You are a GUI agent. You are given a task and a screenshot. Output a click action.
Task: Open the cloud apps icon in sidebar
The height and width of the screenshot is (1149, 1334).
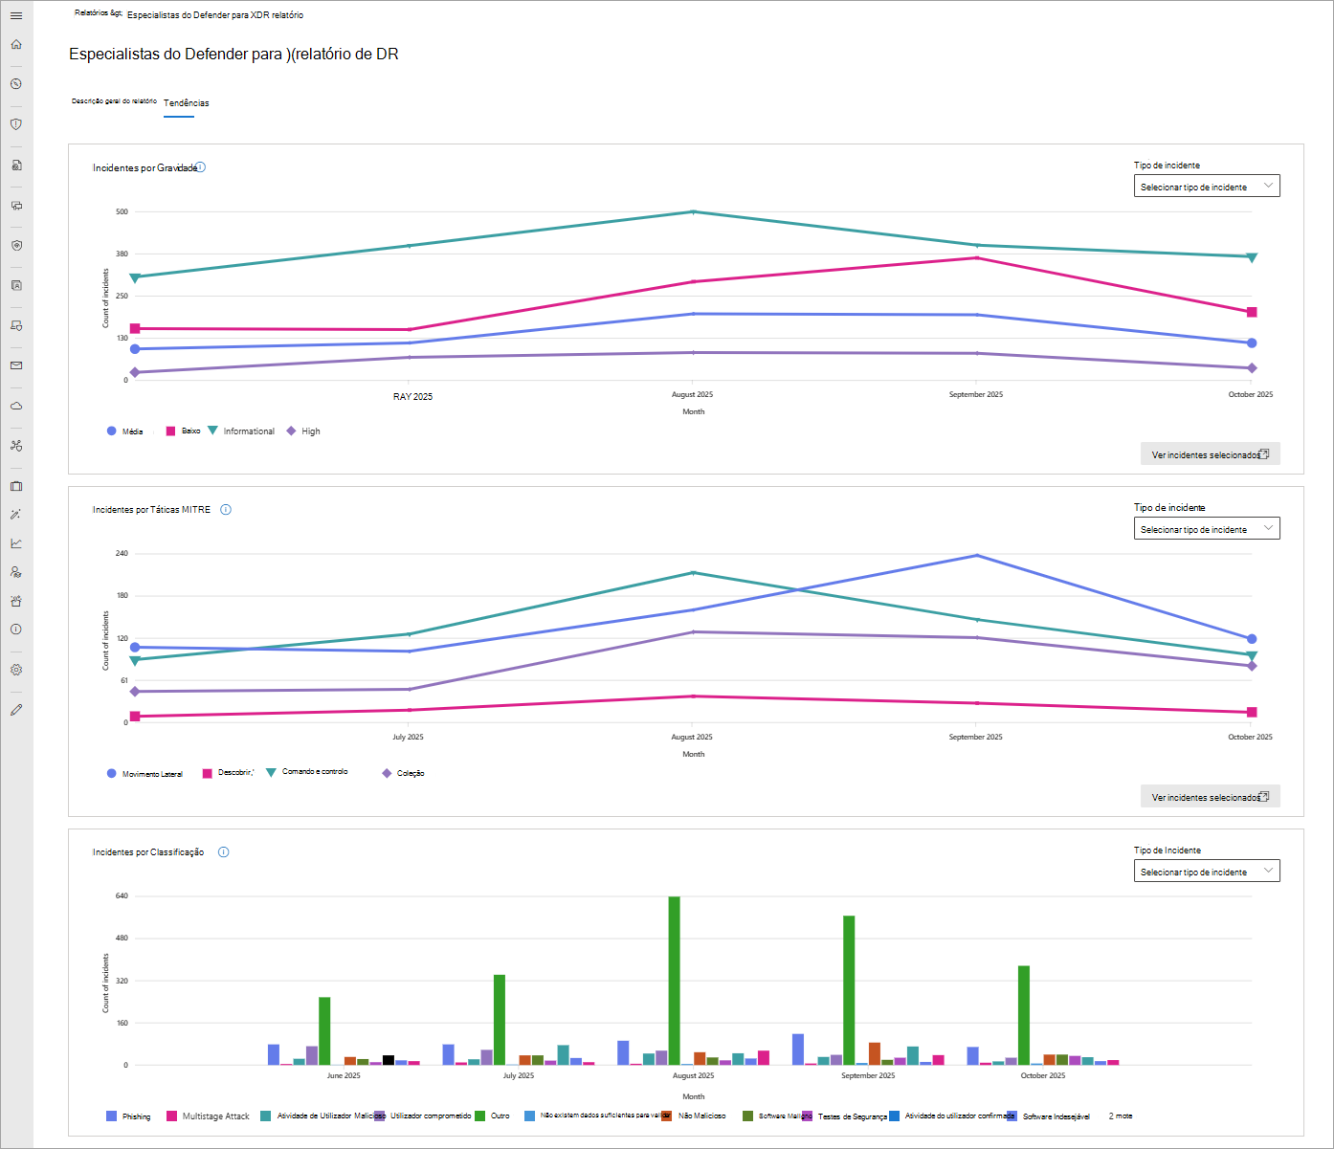click(16, 406)
